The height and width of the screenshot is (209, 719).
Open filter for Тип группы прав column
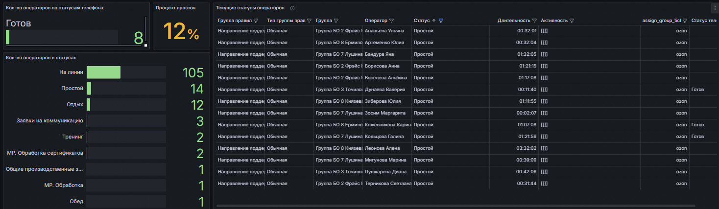tap(310, 21)
